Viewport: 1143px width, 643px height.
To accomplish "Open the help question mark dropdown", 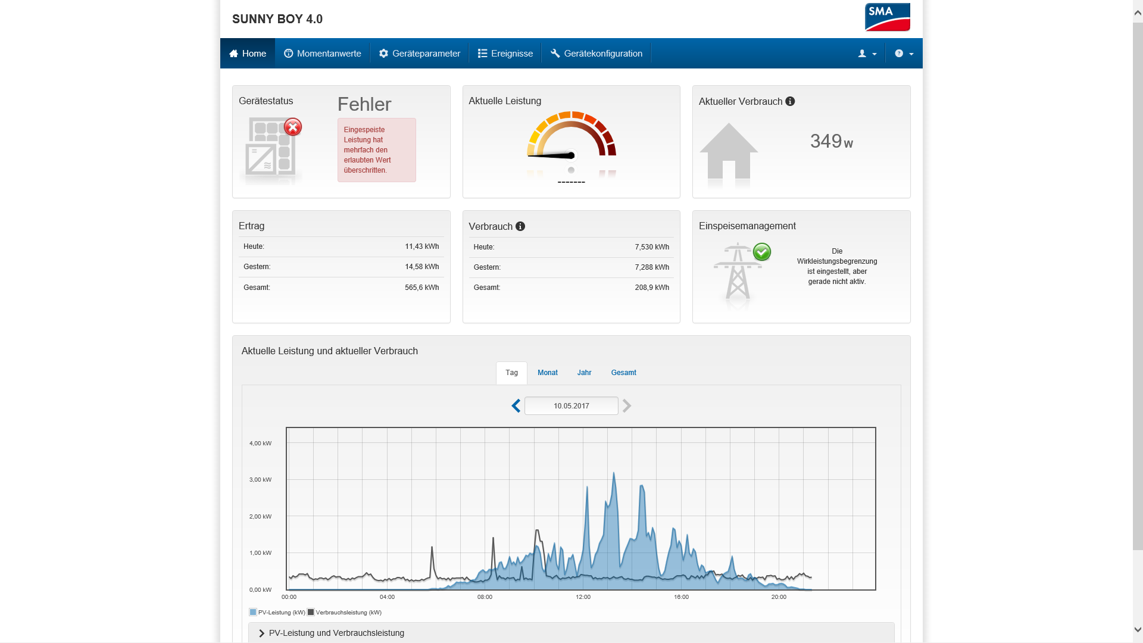I will click(903, 54).
